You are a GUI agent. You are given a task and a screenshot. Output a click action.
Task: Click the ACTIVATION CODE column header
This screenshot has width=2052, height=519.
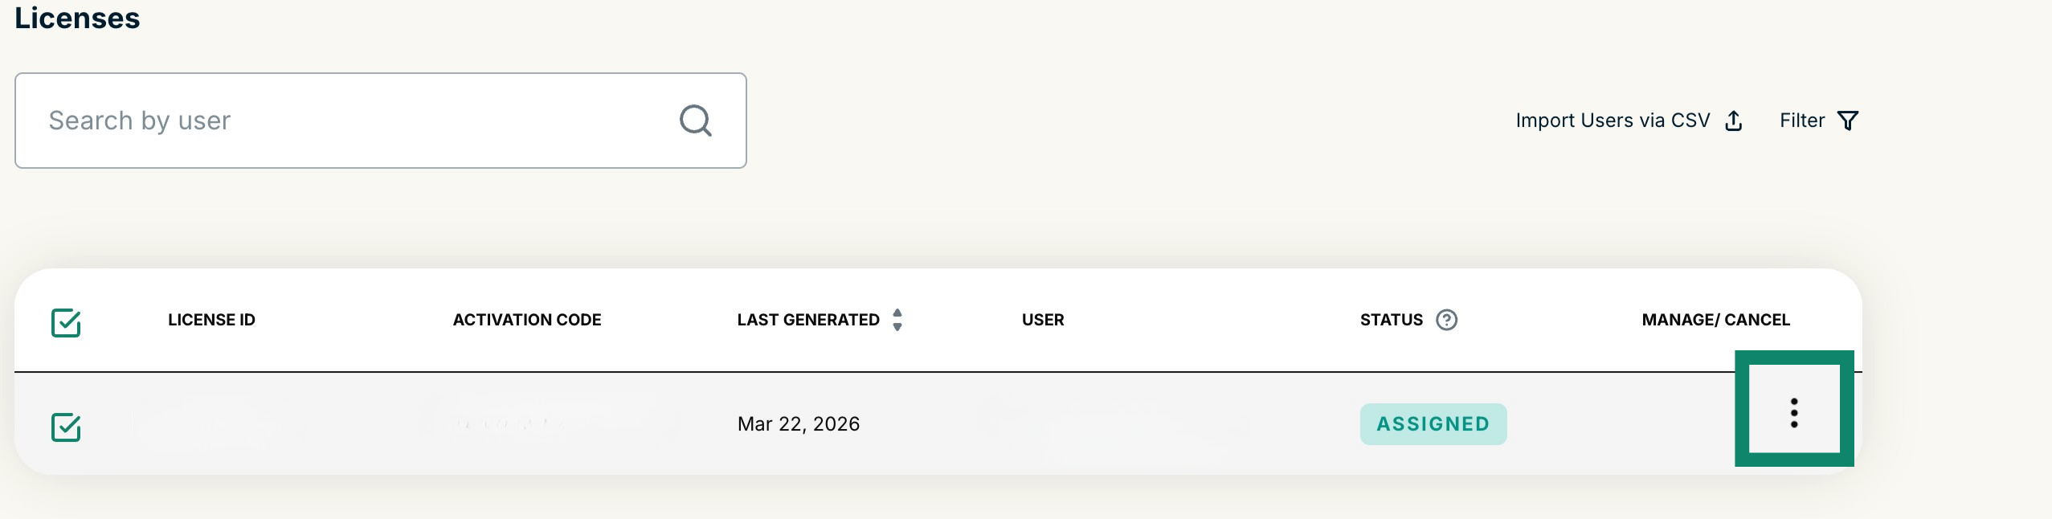click(x=526, y=320)
